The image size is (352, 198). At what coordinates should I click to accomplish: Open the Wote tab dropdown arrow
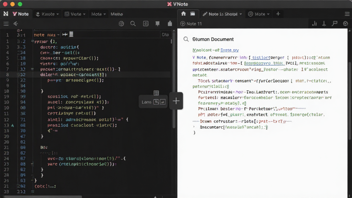click(268, 14)
